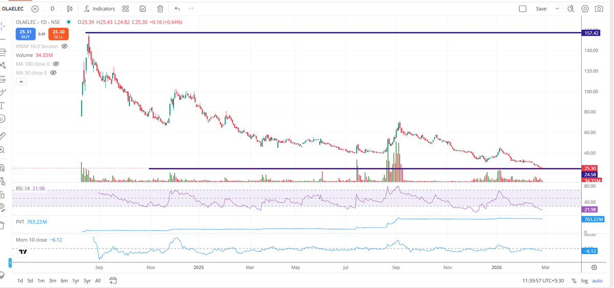Select the zoom in magnifier tool
Image resolution: width=614 pixels, height=288 pixels.
(x=2, y=149)
